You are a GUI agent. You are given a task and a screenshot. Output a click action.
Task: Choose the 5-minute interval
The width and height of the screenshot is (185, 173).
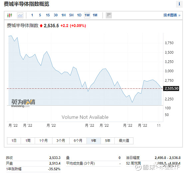[40, 15]
